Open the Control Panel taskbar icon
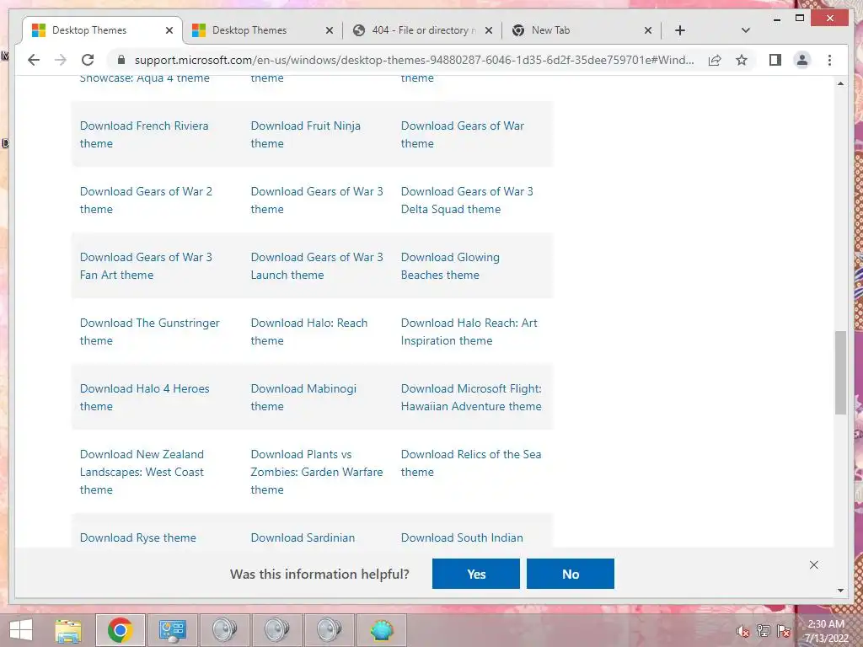The image size is (863, 647). point(173,630)
